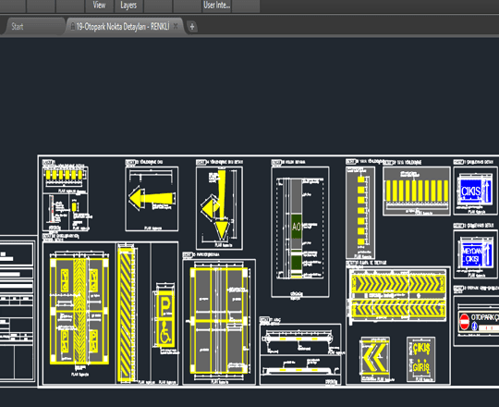Screen dimensions: 499x407
Task: Select the blue ÇIKIŞ sign in drawing
Action: click(476, 191)
